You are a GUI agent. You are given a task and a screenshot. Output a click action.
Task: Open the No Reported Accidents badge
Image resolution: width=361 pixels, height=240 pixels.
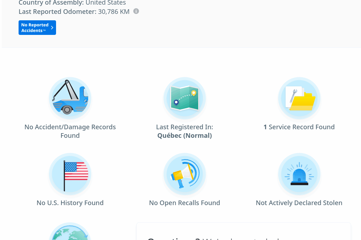[35, 28]
